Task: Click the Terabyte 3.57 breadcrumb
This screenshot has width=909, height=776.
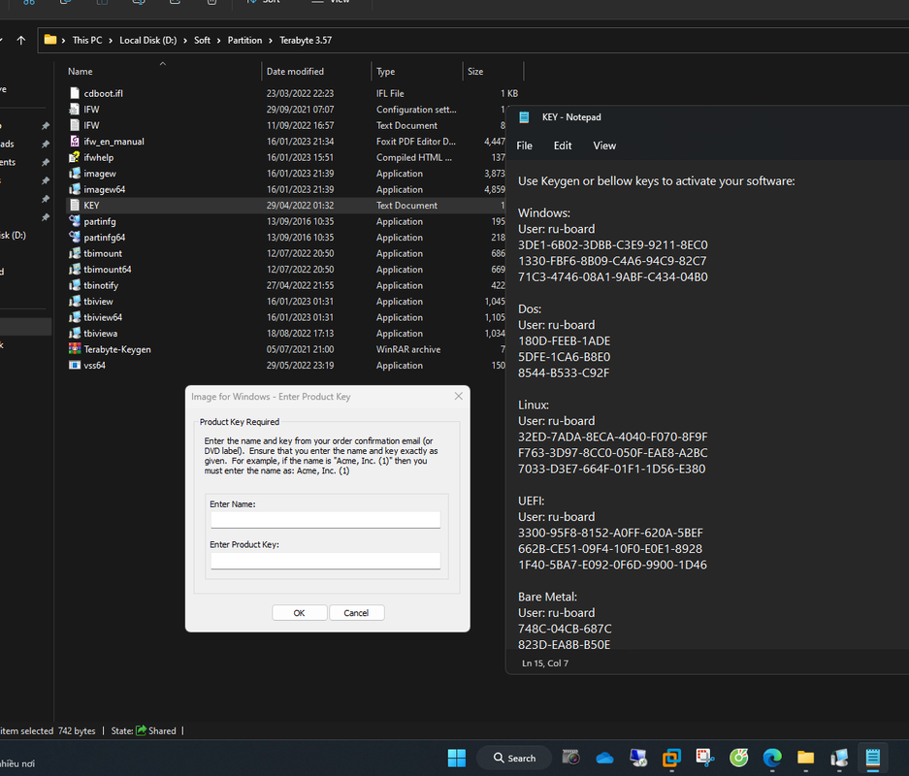Action: (306, 40)
